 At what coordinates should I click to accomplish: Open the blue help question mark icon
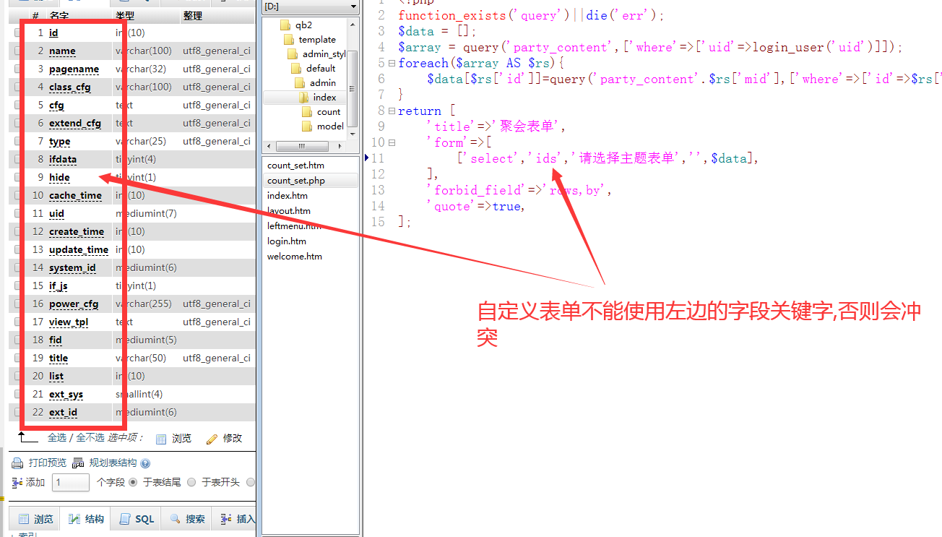point(145,463)
